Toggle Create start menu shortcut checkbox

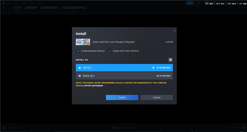point(110,51)
